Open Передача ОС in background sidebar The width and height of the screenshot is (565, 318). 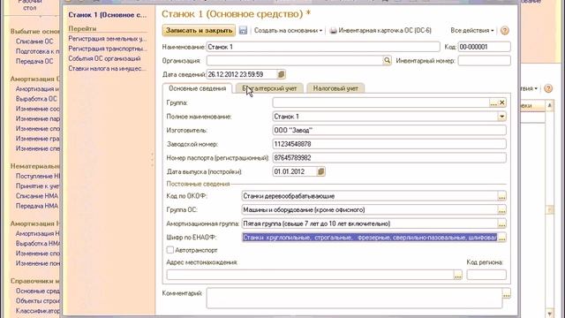(x=34, y=61)
